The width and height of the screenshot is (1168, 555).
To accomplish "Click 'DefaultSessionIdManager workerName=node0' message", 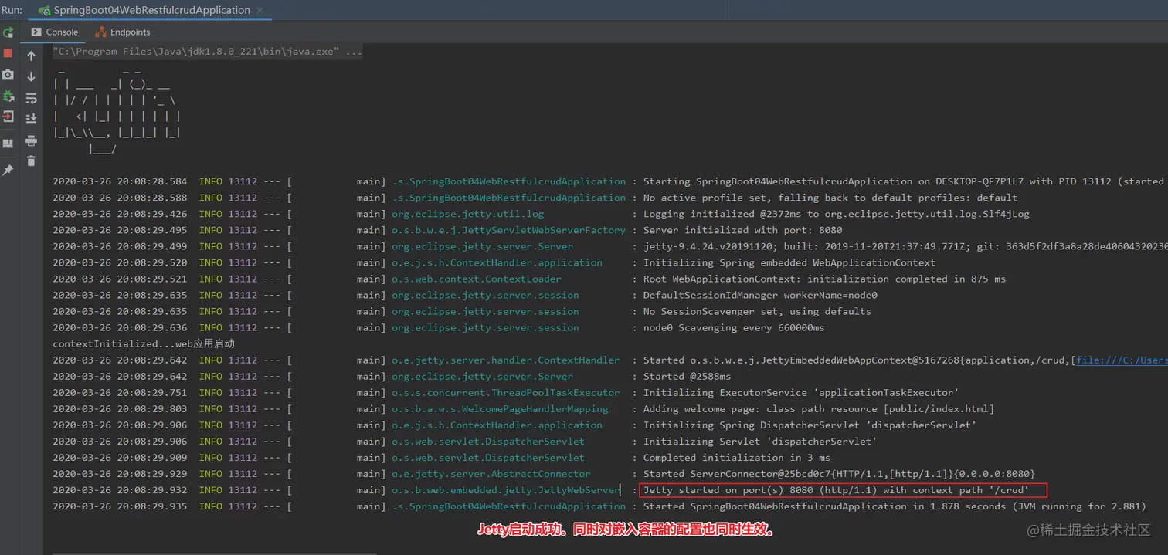I will [760, 295].
